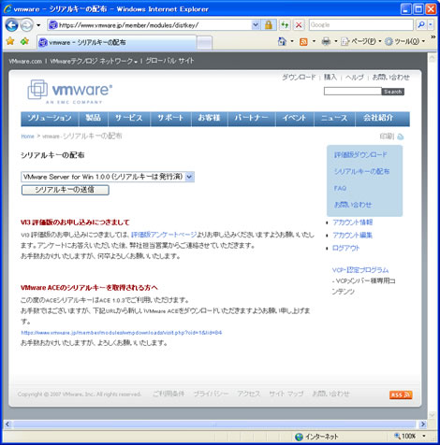Click the Add to Favorites icon
The image size is (440, 445).
[x=24, y=41]
